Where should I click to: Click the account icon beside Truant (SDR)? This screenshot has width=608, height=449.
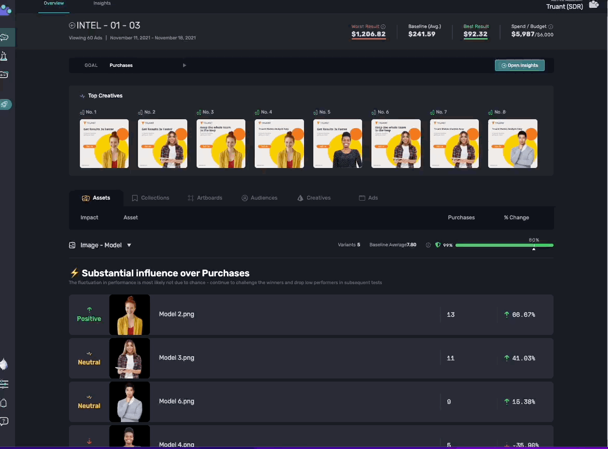pos(593,5)
